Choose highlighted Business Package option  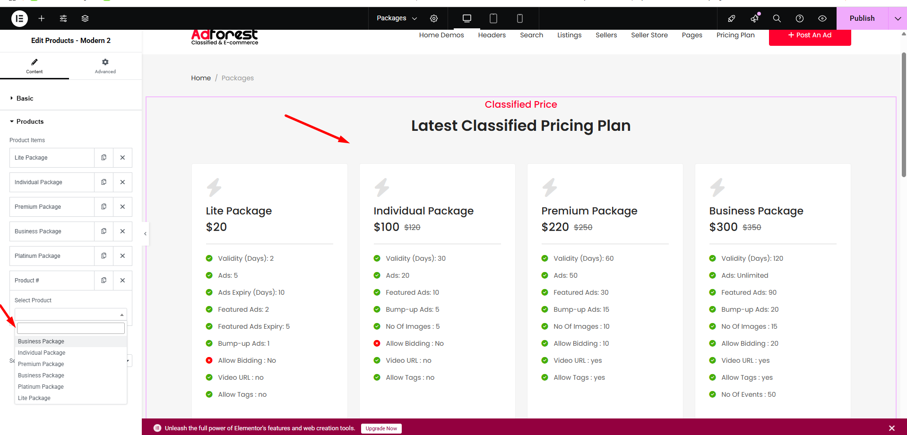tap(71, 341)
